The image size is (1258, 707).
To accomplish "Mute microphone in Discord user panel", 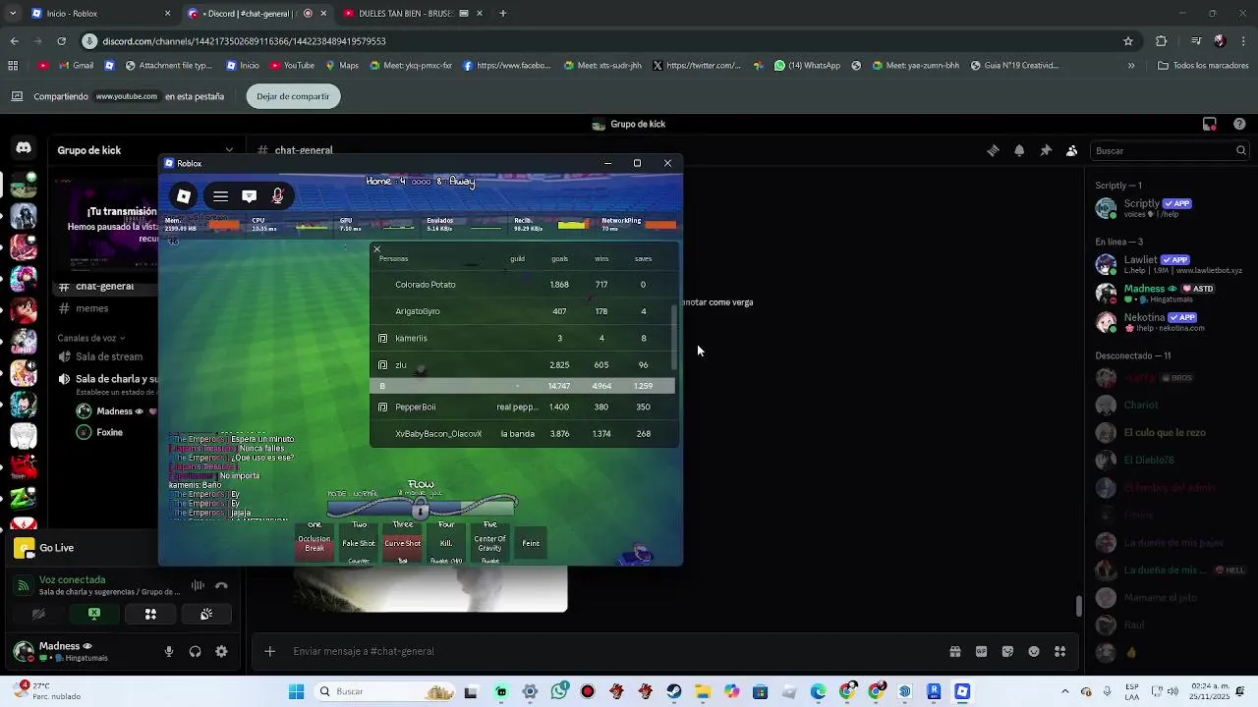I will click(x=169, y=651).
